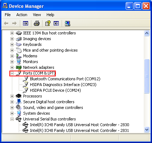Click the Universal Serial Bus controllers icon
The width and height of the screenshot is (152, 143).
click(x=19, y=119)
